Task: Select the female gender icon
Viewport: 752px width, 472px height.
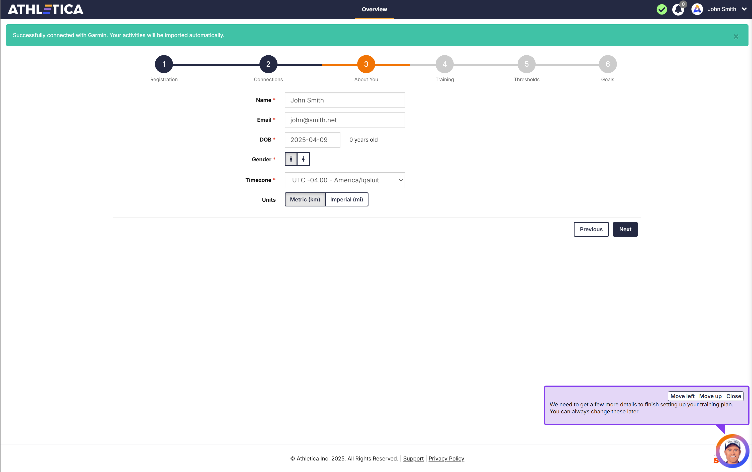Action: [x=303, y=159]
